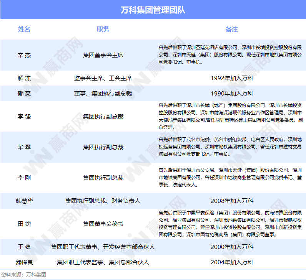Select the name 解 冻
Viewport: 306px width, 280px height.
[x=24, y=78]
